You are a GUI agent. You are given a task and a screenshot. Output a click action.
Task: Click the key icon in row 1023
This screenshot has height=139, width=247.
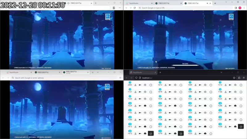pos(200,99)
